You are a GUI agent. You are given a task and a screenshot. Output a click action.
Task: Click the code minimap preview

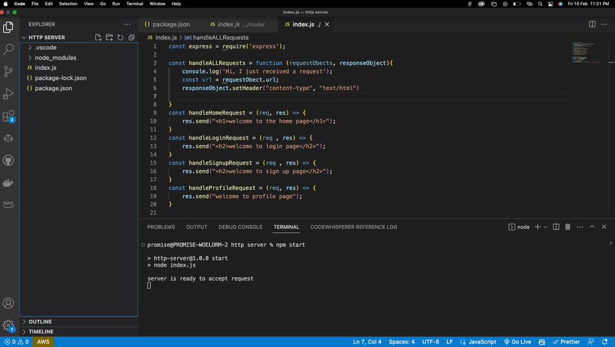[587, 53]
